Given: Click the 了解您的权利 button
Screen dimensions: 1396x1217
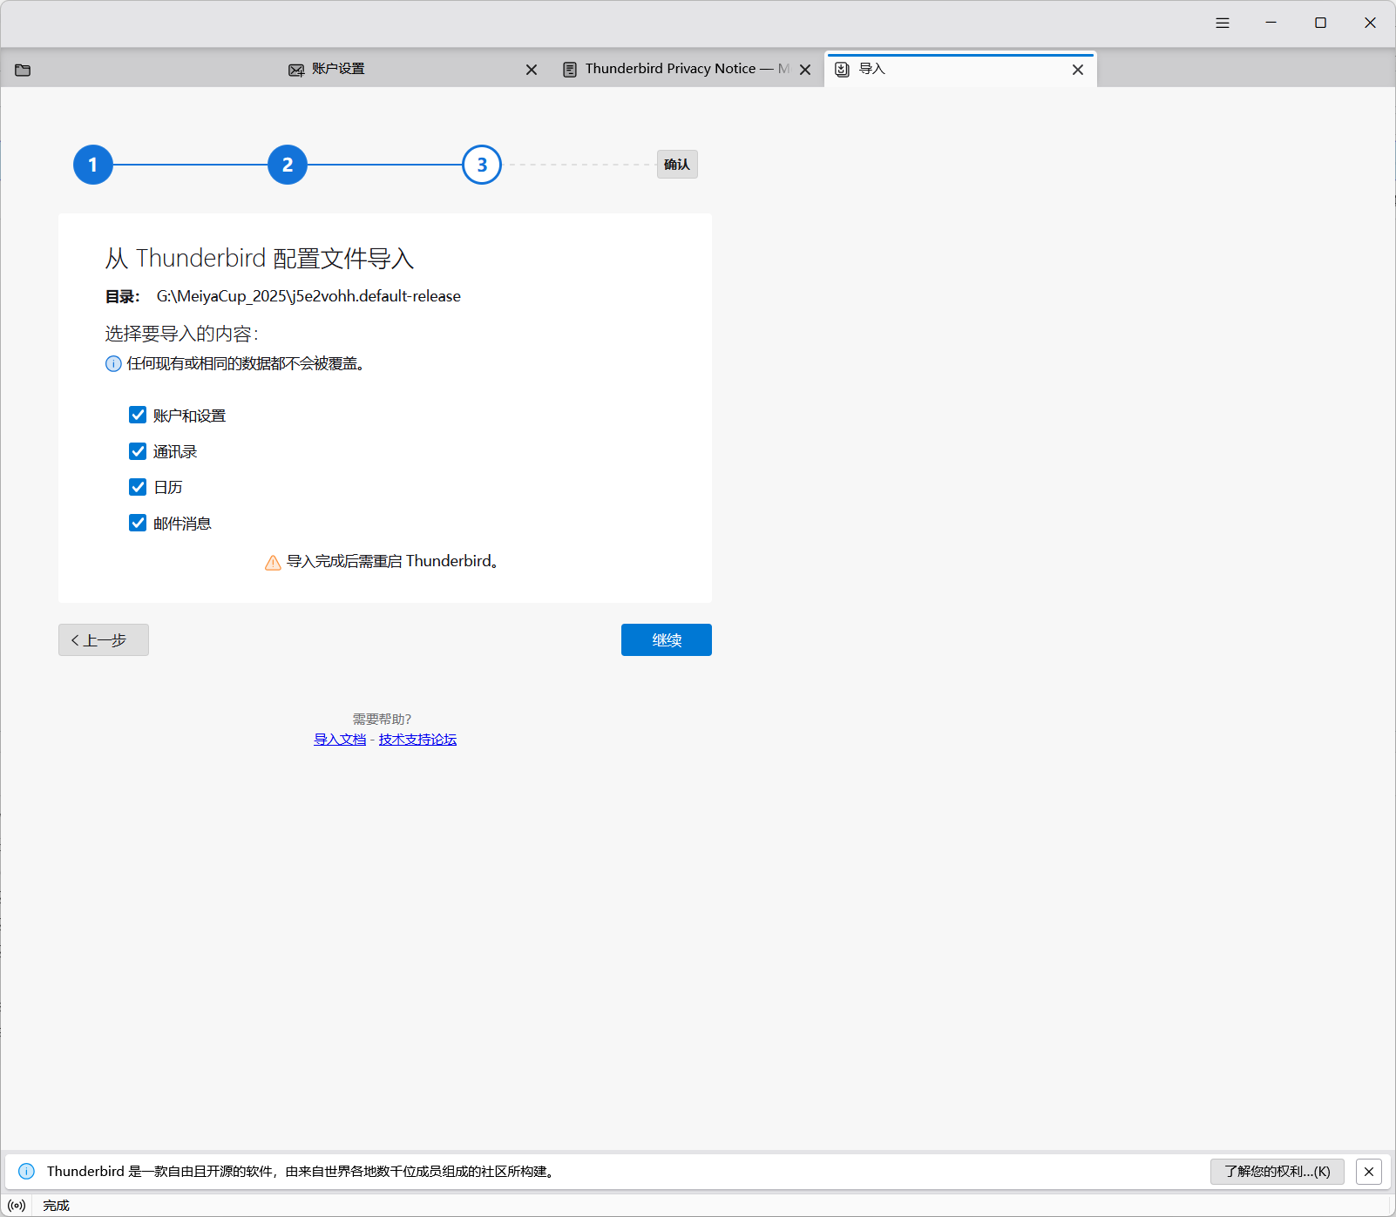Looking at the screenshot, I should (x=1277, y=1172).
